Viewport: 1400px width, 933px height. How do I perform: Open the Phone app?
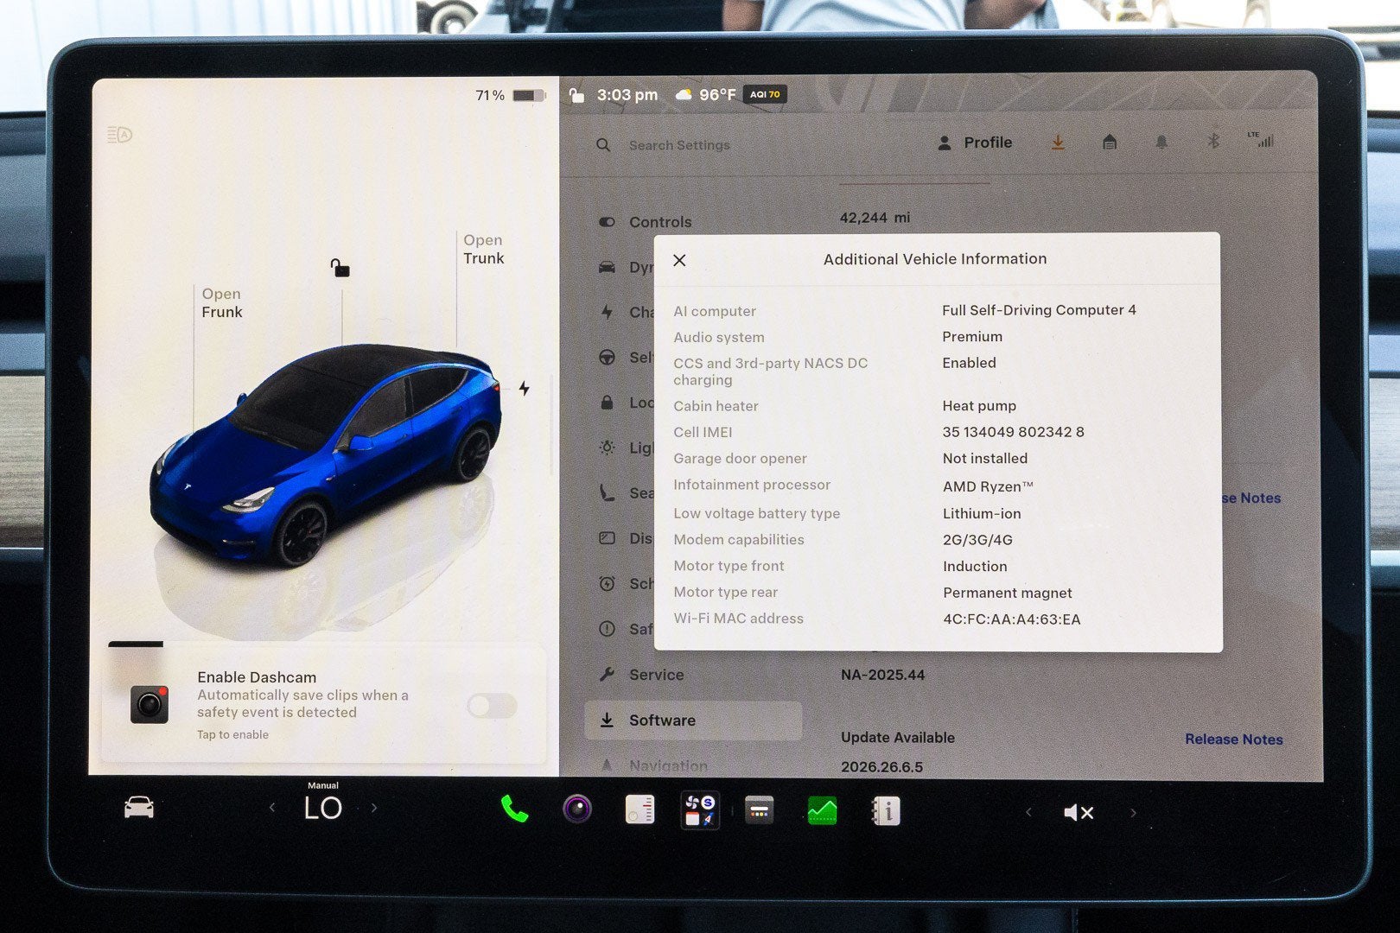tap(514, 809)
